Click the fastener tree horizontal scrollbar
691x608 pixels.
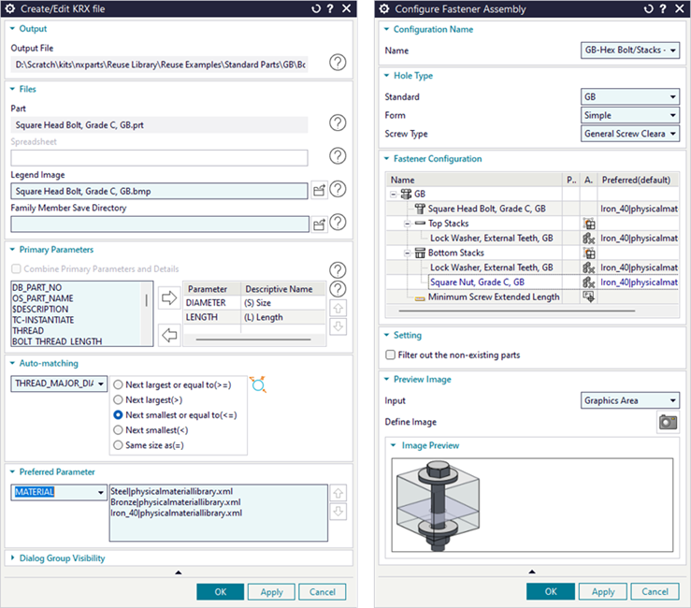pyautogui.click(x=516, y=311)
